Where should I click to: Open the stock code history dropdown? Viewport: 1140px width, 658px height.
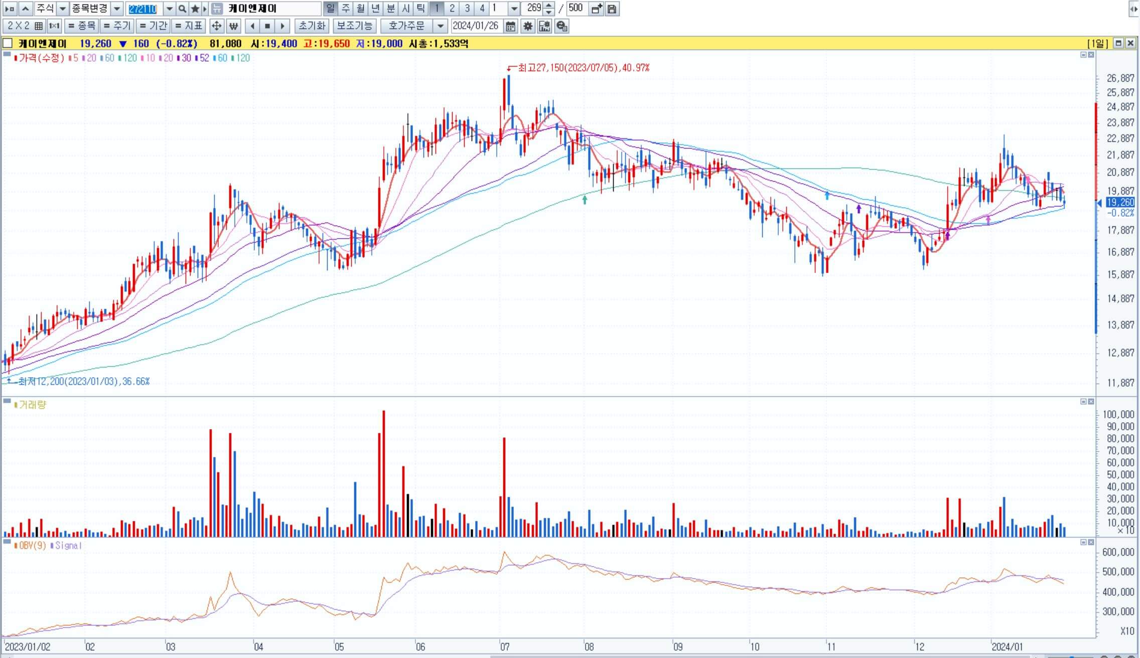(169, 9)
